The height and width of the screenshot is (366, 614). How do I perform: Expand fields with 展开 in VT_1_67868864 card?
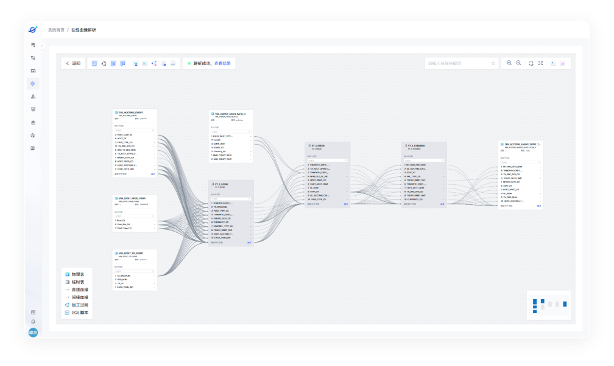coord(442,204)
